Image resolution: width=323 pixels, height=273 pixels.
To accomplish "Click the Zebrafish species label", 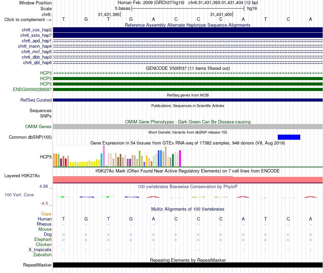I will [42, 255].
